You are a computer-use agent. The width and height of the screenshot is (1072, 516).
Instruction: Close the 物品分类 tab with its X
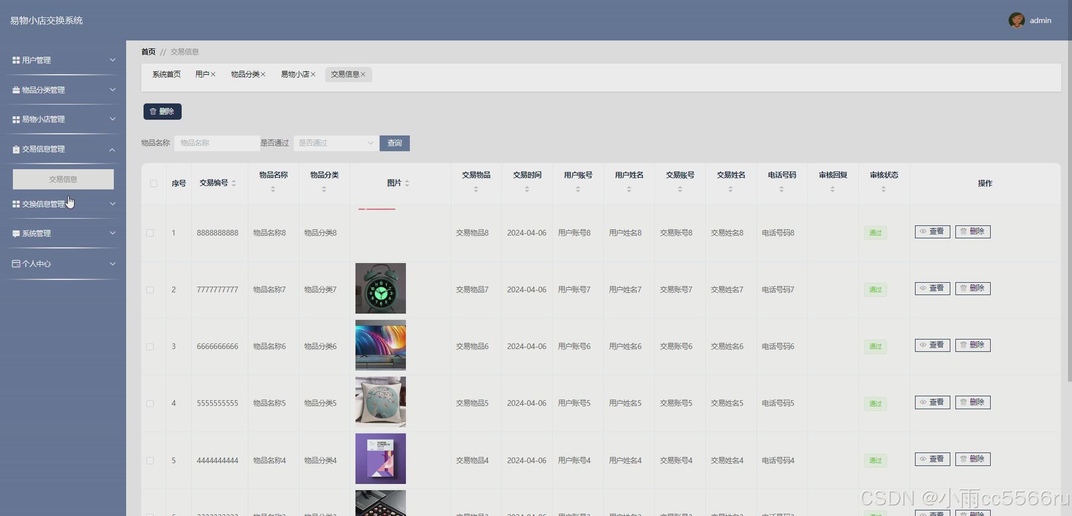tap(263, 75)
